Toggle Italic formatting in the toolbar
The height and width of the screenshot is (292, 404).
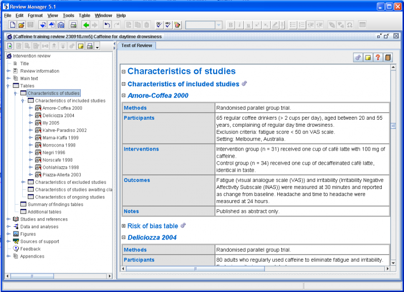pos(240,25)
